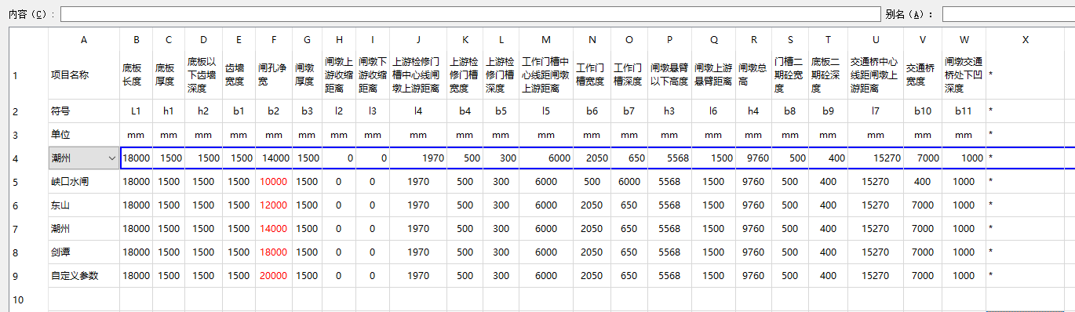This screenshot has width=1075, height=312.
Task: Select the 自定义参数 row name cell
Action: (84, 276)
